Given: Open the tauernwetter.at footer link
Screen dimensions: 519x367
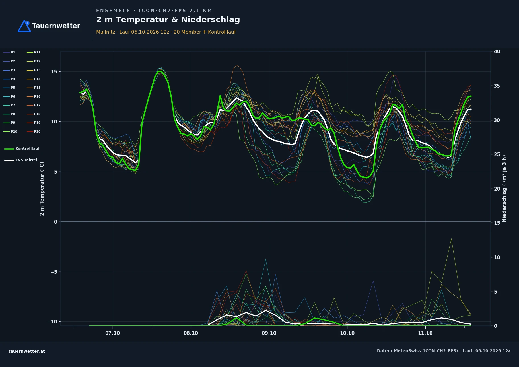Looking at the screenshot, I should 27,351.
